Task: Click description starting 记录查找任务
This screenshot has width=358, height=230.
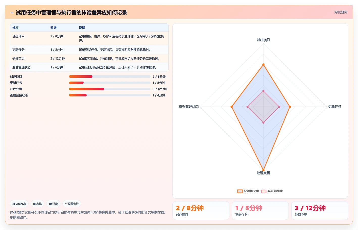Action: (x=115, y=50)
